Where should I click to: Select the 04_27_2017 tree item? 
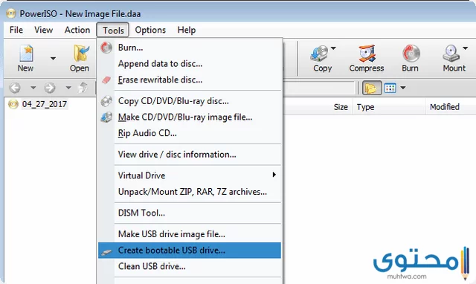45,104
